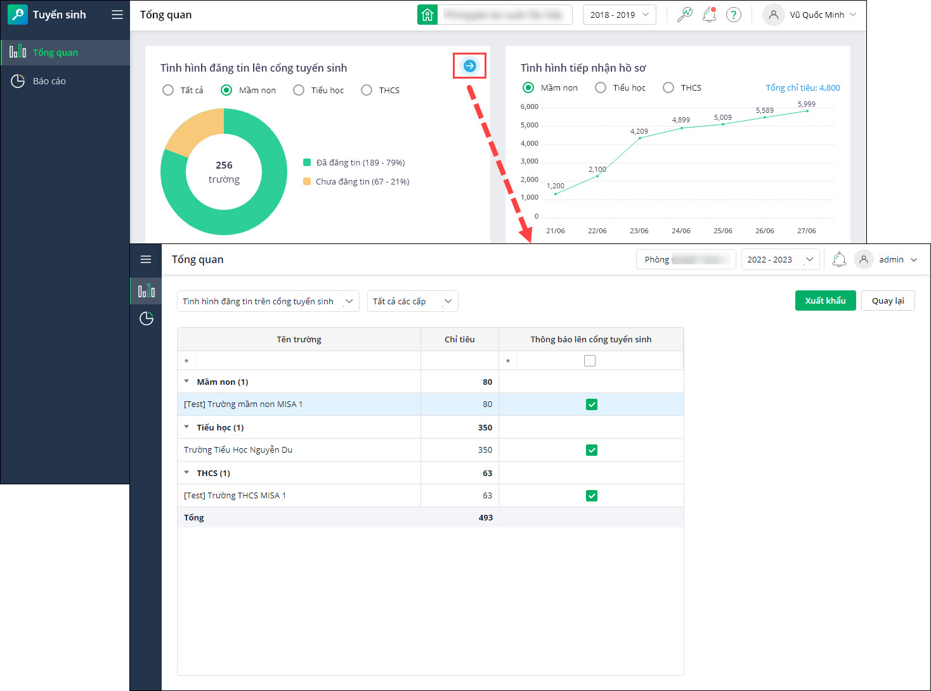Select Tổng quan in the left sidebar
The height and width of the screenshot is (691, 931).
(55, 53)
